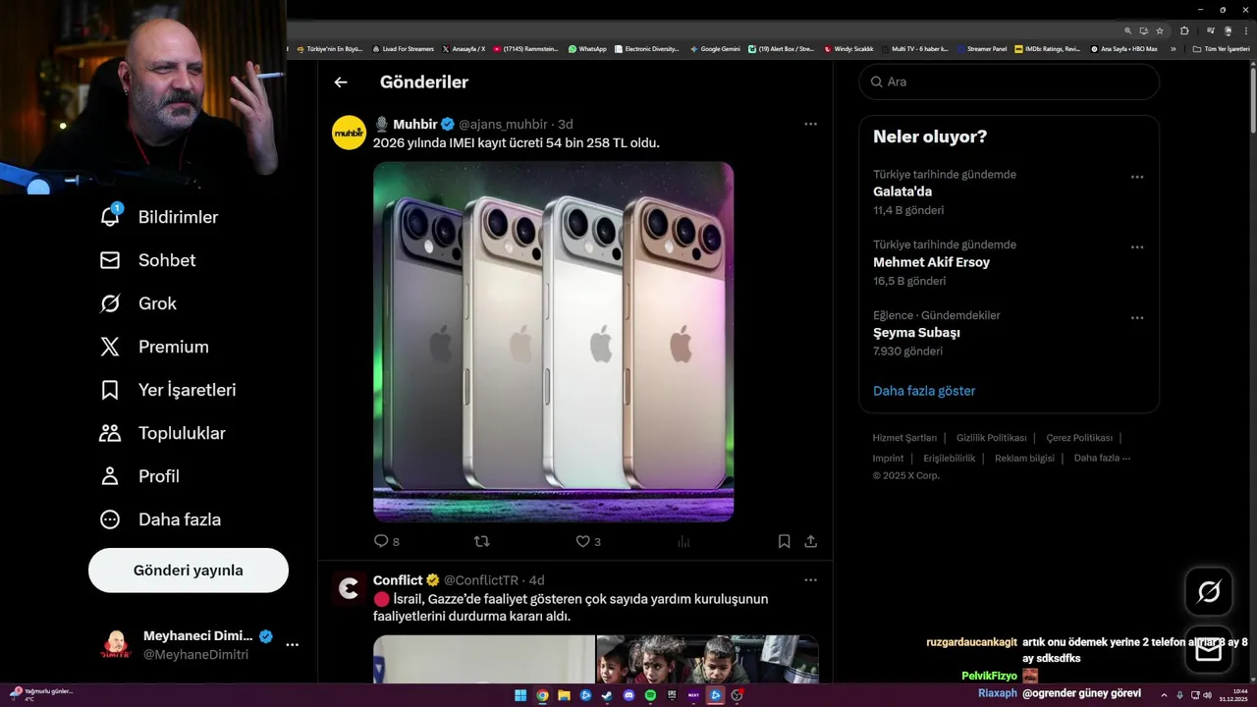The width and height of the screenshot is (1257, 707).
Task: Bookmark the Muhbir post
Action: pyautogui.click(x=784, y=541)
